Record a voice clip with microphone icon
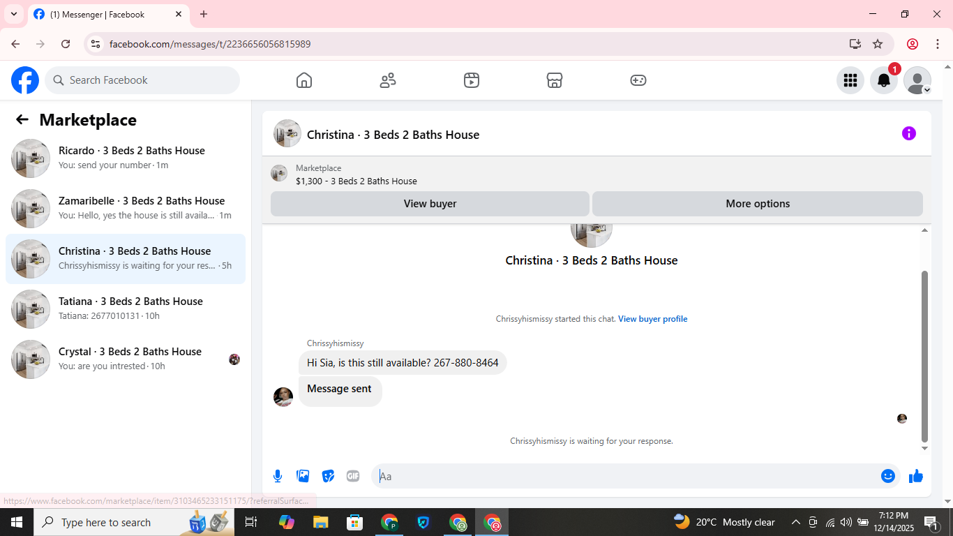 click(278, 476)
